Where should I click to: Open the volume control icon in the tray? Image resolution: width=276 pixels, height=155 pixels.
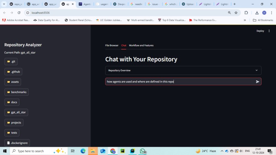coord(241,151)
